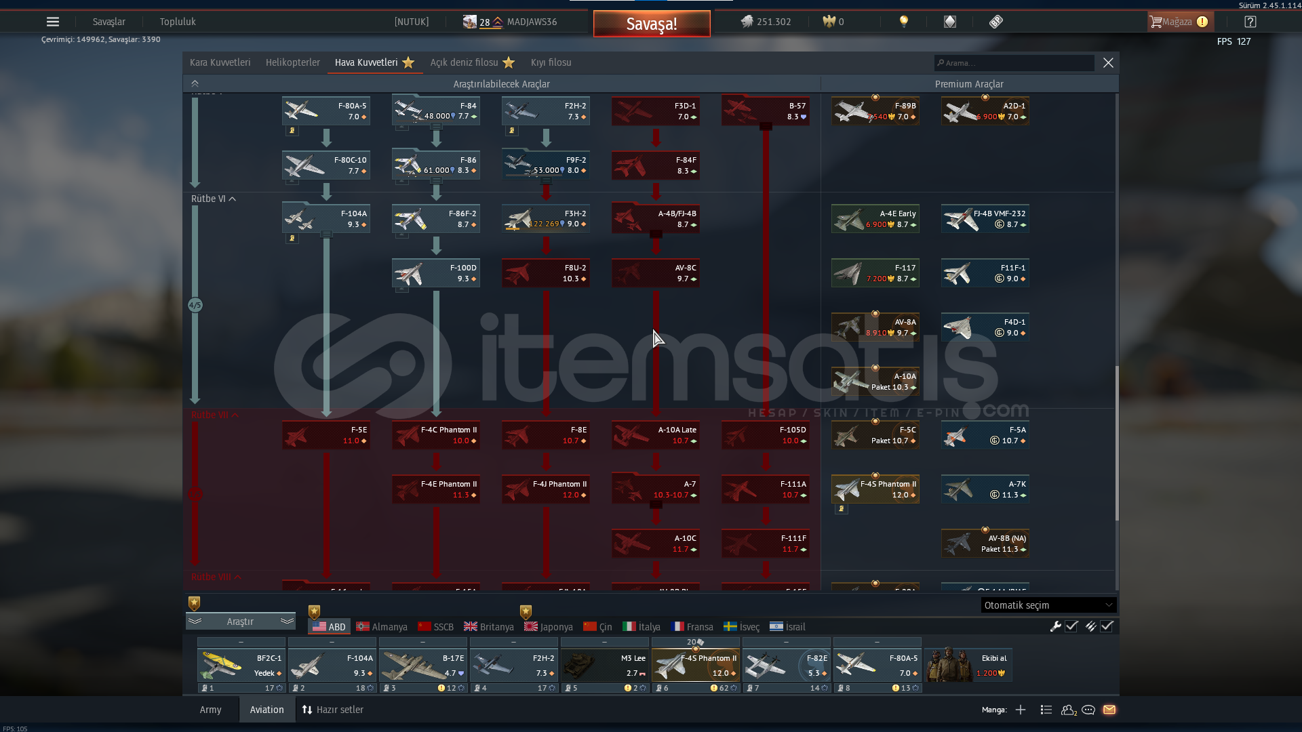This screenshot has height=732, width=1302.
Task: Collapse tree with top-left up chevron
Action: point(195,83)
